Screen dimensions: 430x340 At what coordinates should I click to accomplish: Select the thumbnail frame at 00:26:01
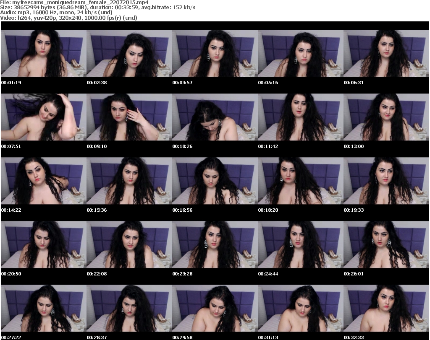[386, 244]
